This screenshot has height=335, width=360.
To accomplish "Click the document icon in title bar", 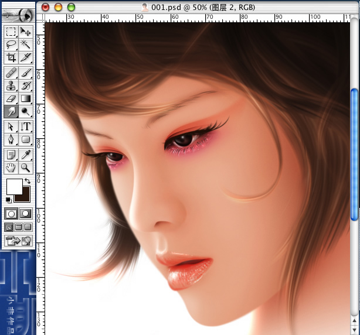I will [145, 8].
